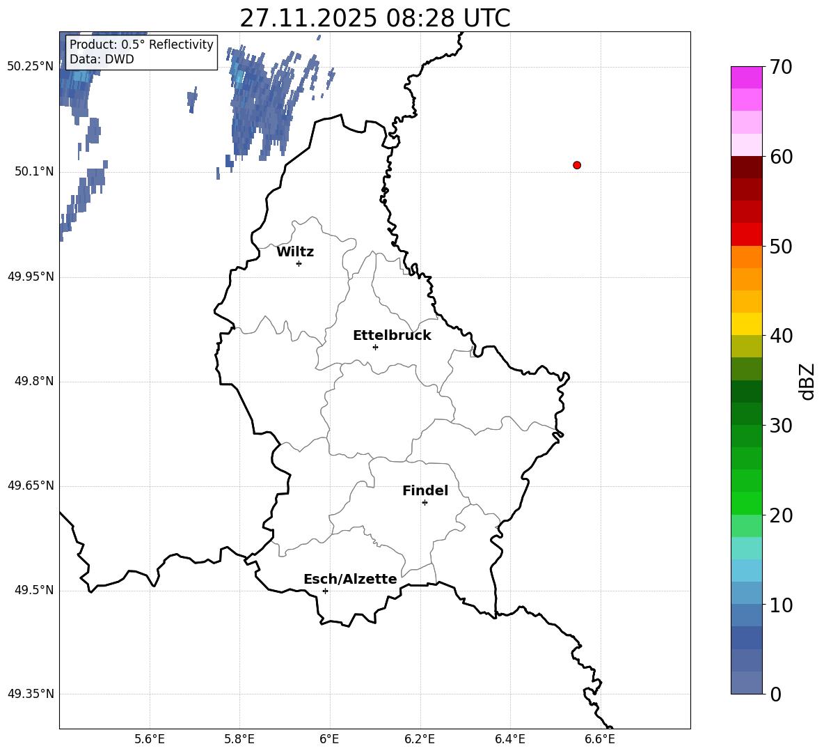Image resolution: width=824 pixels, height=753 pixels.
Task: Click the bright red swatch above 50
Action: 747,235
